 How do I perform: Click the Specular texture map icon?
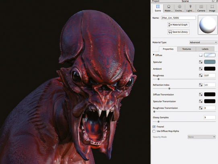point(201,62)
